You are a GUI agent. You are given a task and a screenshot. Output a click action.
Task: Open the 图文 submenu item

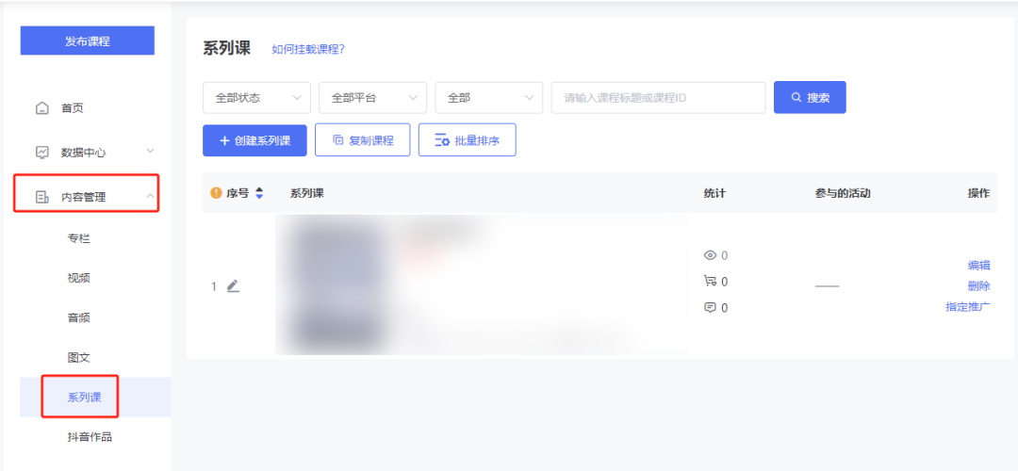click(x=78, y=357)
